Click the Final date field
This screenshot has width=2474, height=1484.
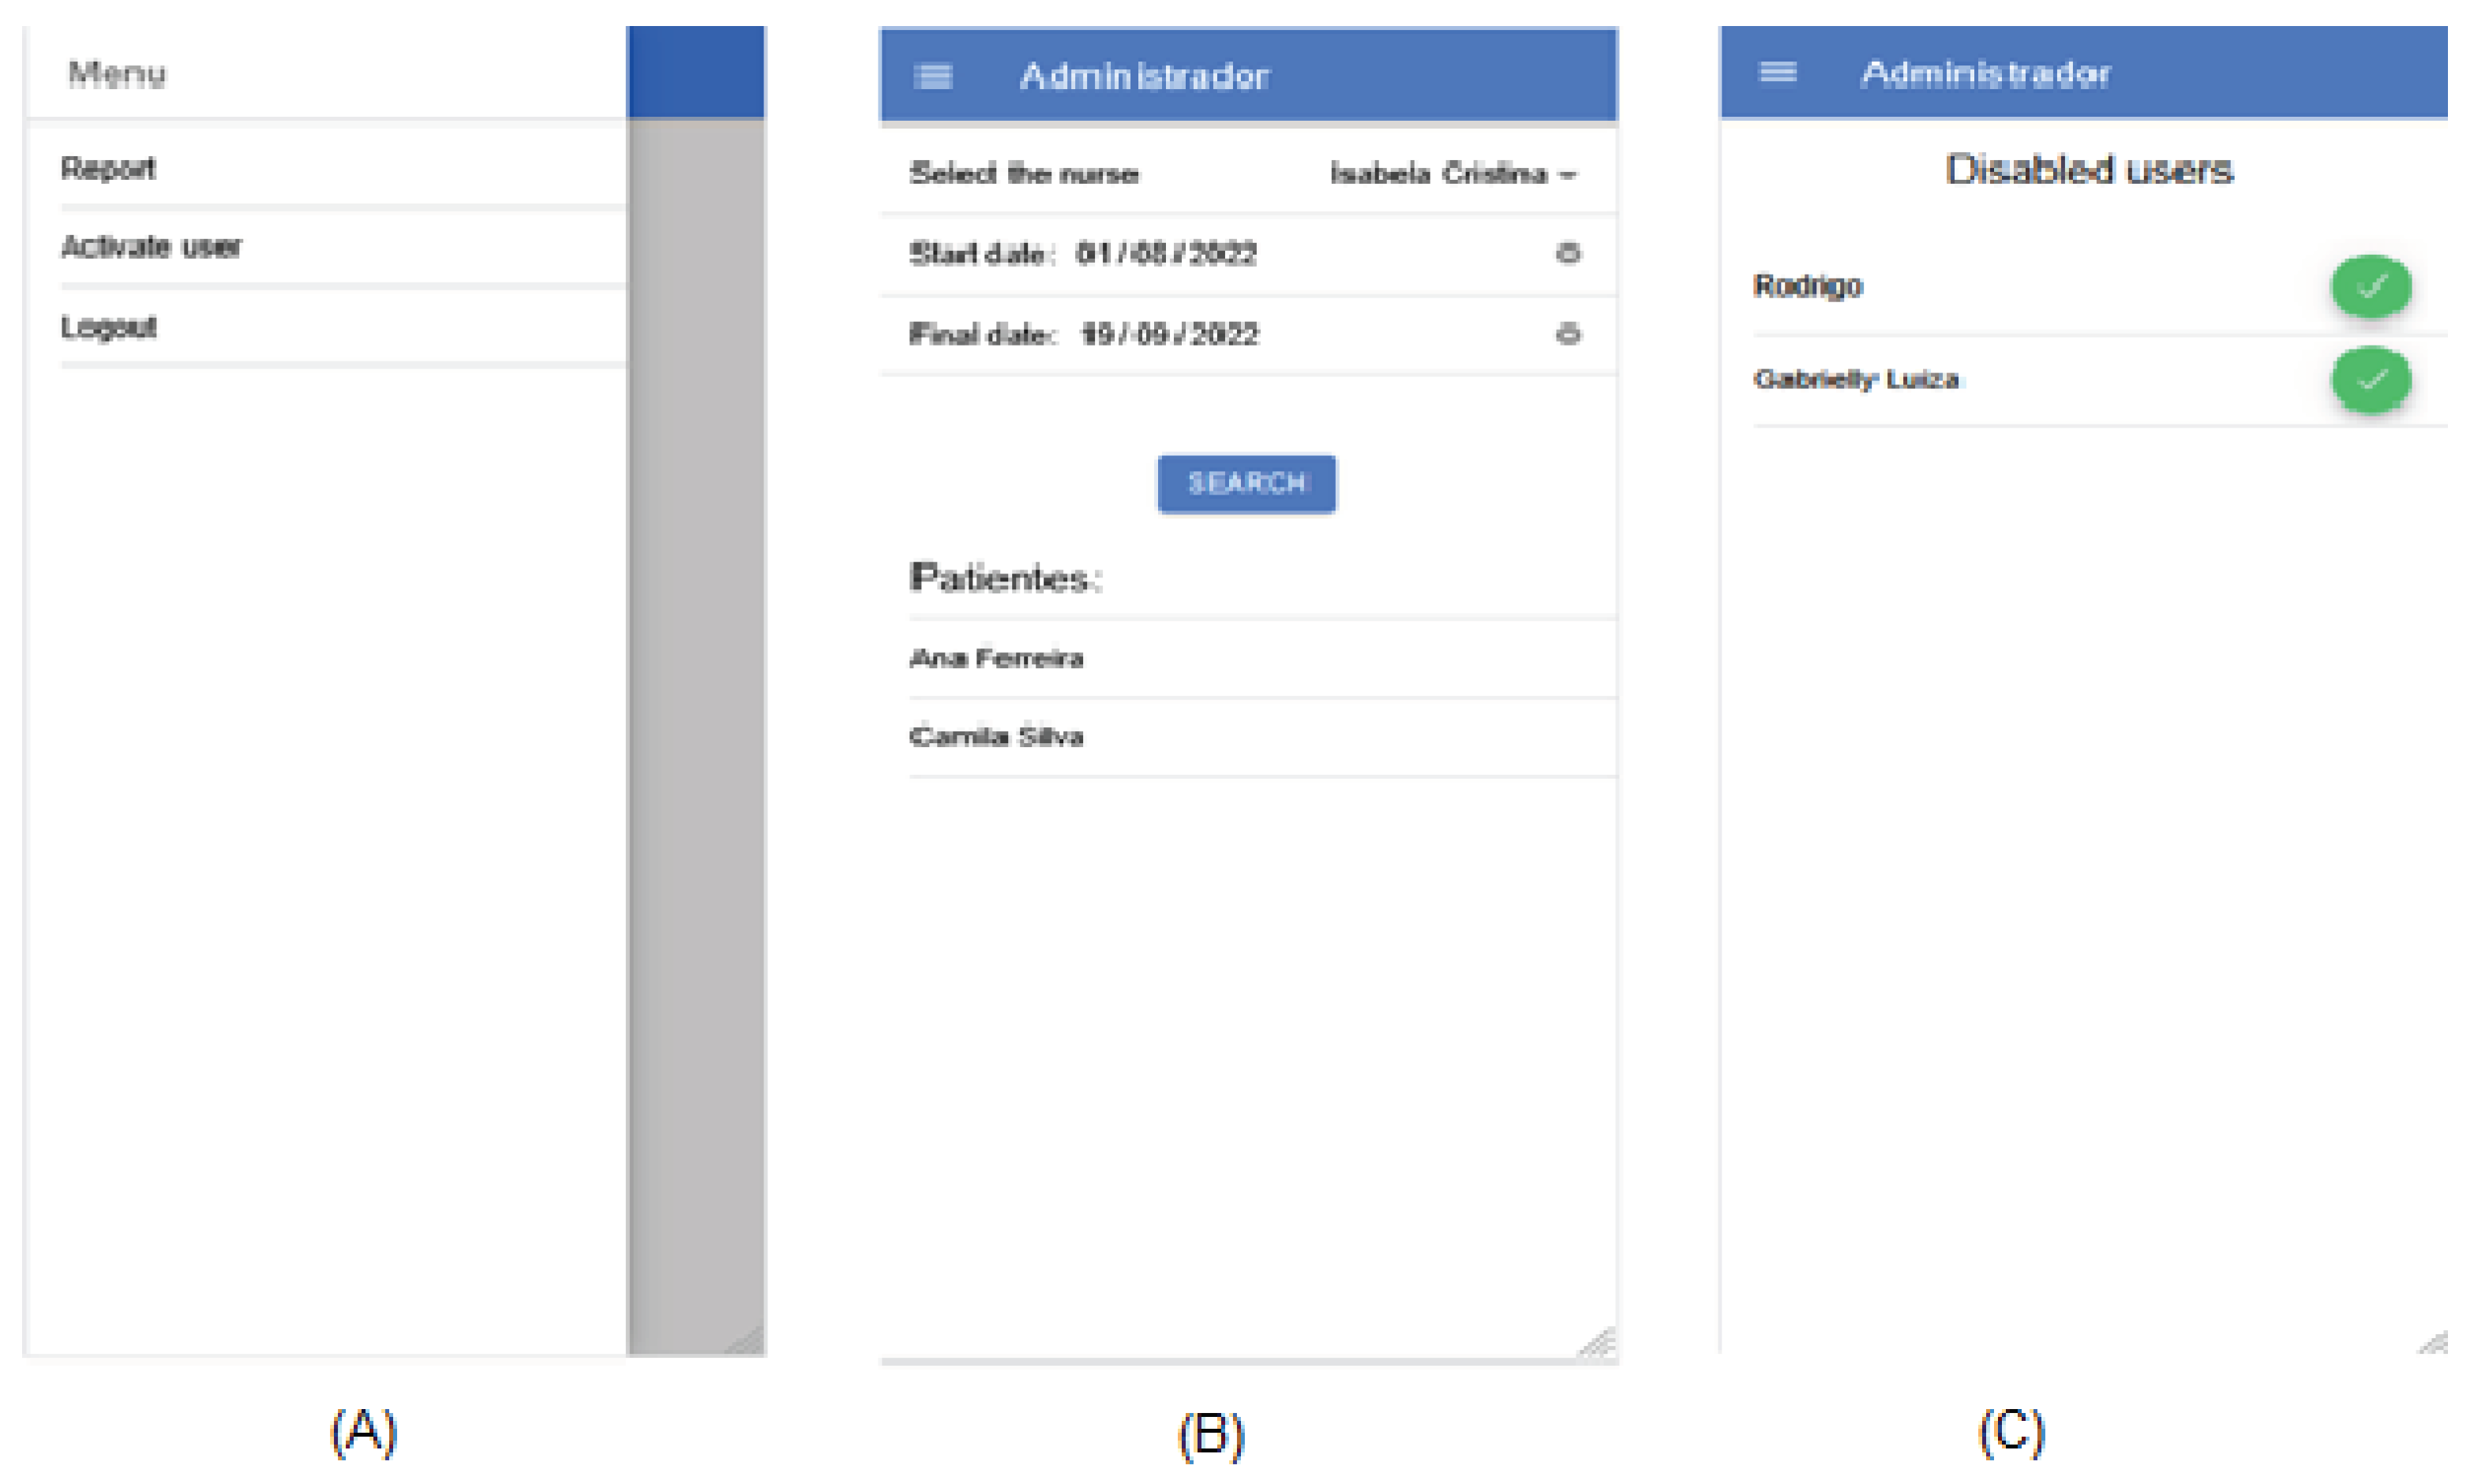coord(1167,335)
